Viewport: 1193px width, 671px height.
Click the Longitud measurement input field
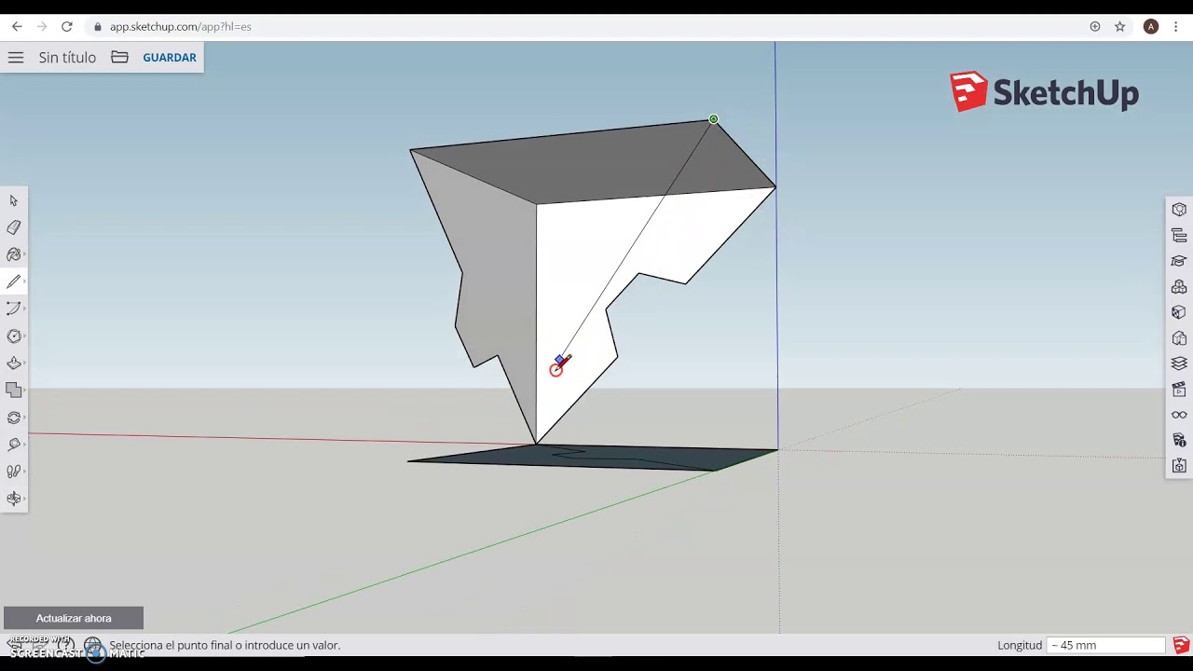click(x=1106, y=645)
